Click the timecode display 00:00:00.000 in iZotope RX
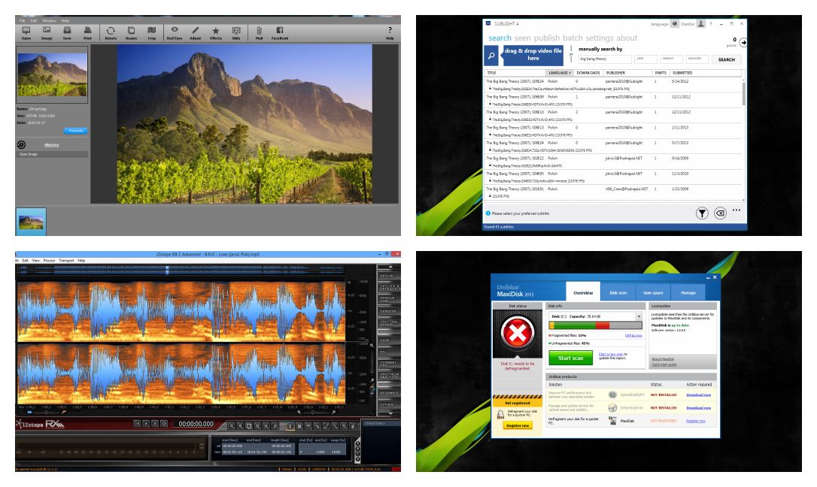Viewport: 817px width, 487px height. 196,424
